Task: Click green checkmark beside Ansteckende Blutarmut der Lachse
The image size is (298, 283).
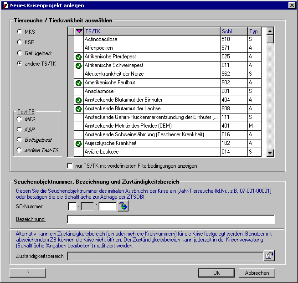Action: (x=78, y=109)
